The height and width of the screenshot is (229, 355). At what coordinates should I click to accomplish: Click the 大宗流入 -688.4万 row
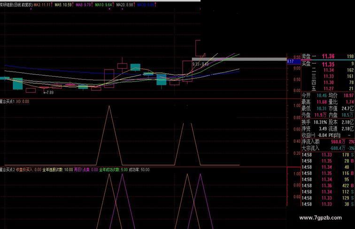(328, 148)
